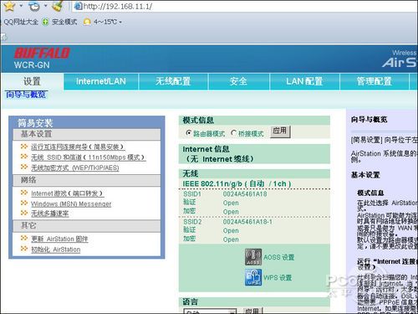The image size is (418, 314).
Task: Click the weather 4~15℃ icon
Action: coord(87,22)
